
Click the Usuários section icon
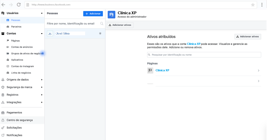click(3, 13)
